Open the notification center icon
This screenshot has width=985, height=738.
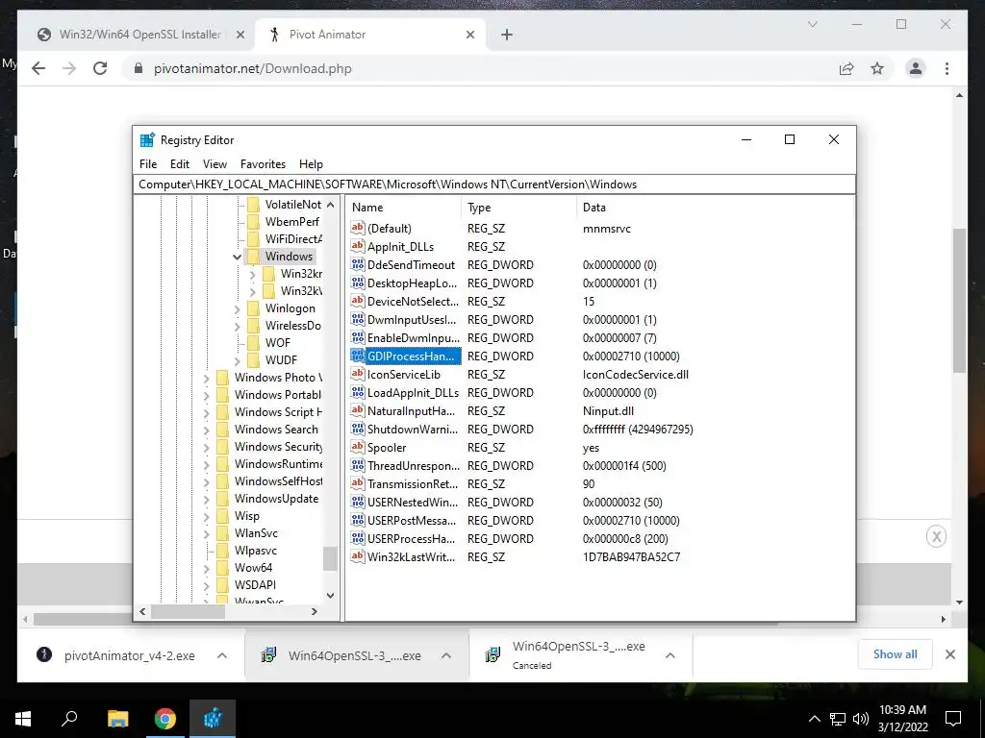953,719
